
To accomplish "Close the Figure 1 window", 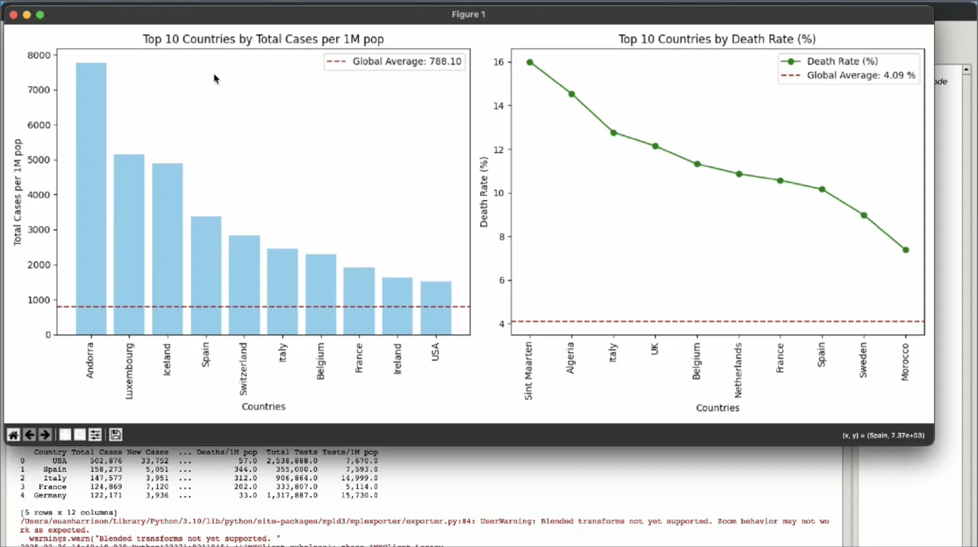I will click(x=13, y=15).
